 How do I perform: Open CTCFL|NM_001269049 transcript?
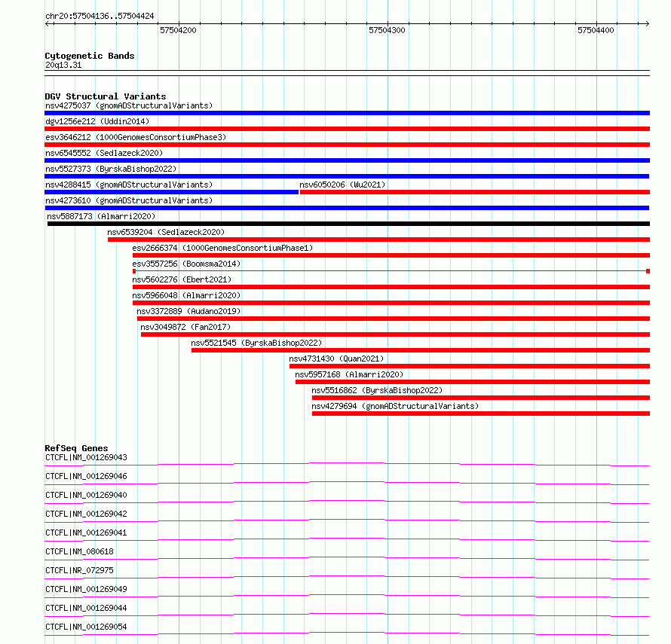pos(86,589)
